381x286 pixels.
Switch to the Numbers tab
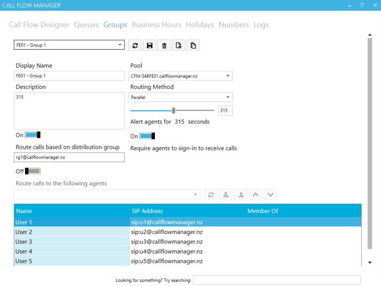point(234,25)
